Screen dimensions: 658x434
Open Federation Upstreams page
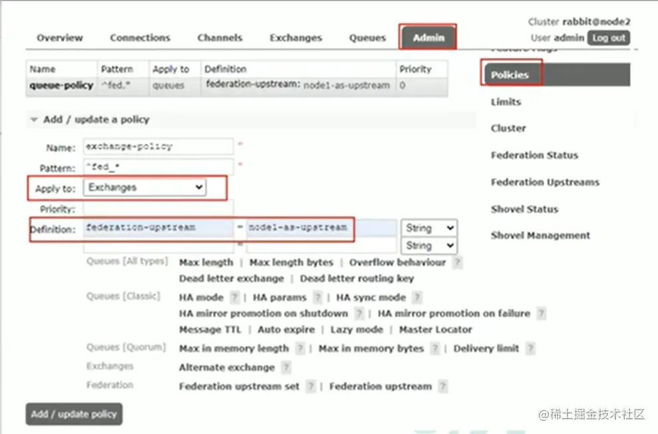click(545, 182)
